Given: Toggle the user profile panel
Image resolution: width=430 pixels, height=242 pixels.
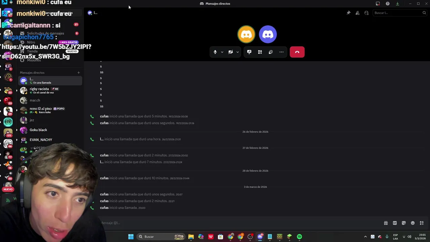Looking at the screenshot, I should point(367,13).
